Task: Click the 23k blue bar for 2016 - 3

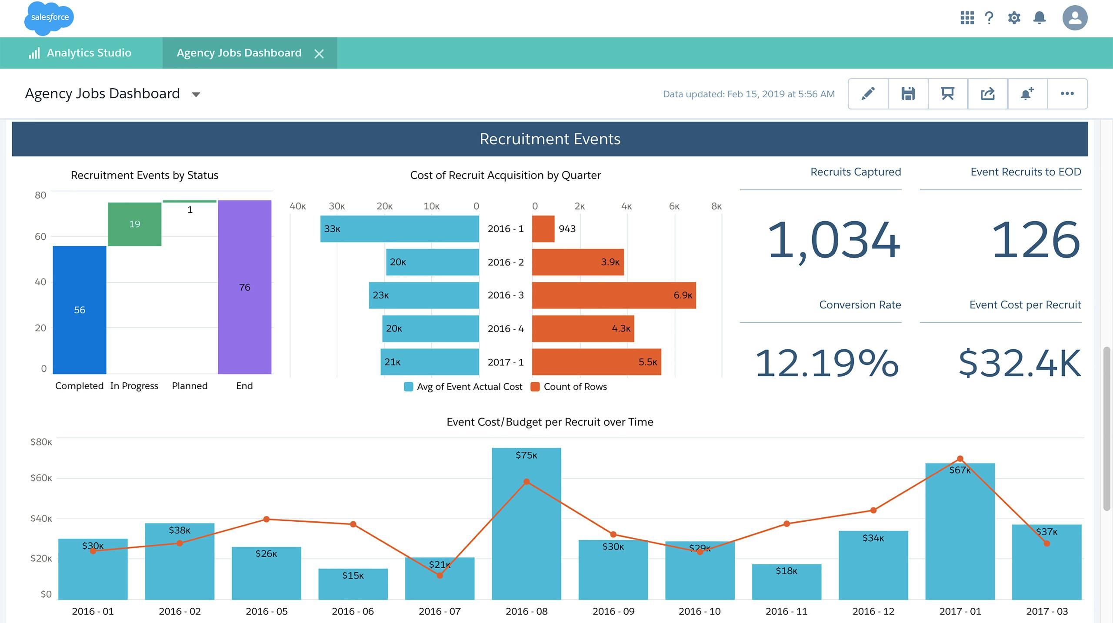Action: coord(424,295)
